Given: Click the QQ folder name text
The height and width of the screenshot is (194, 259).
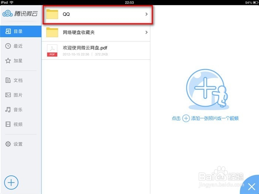Looking at the screenshot, I should point(66,14).
